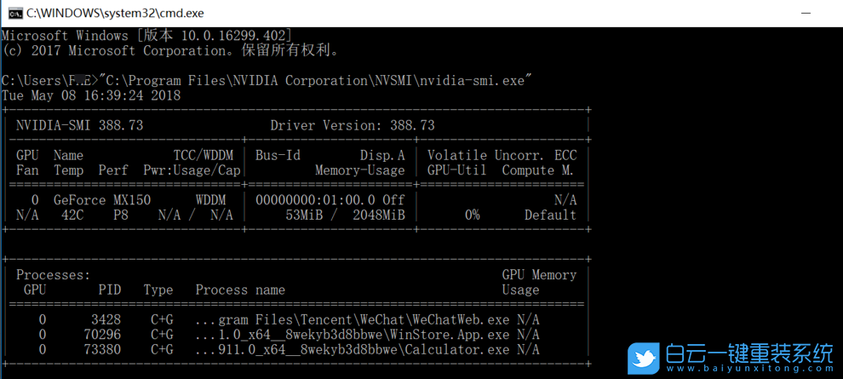The height and width of the screenshot is (379, 843).
Task: Click the Microsoft Windows version line
Action: tap(147, 36)
